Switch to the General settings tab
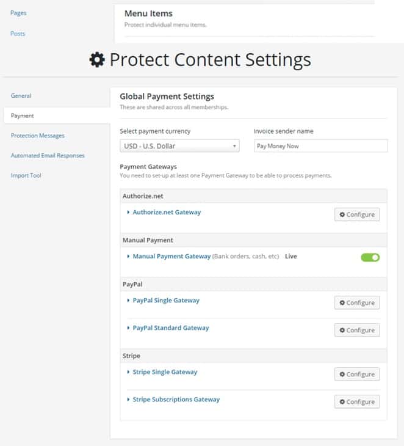404x446 pixels. tap(21, 95)
